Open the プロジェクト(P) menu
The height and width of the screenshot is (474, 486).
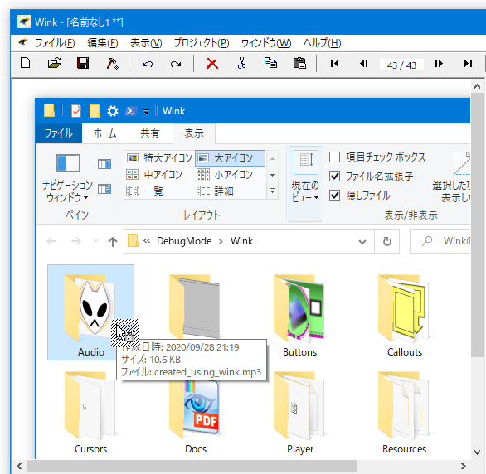click(202, 43)
